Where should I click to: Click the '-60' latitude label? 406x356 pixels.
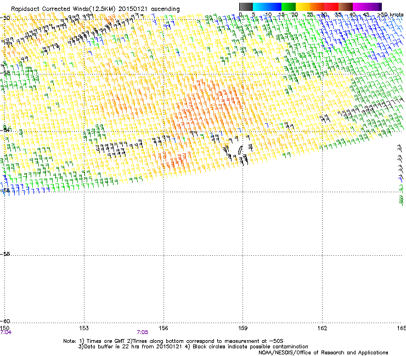coord(5,321)
